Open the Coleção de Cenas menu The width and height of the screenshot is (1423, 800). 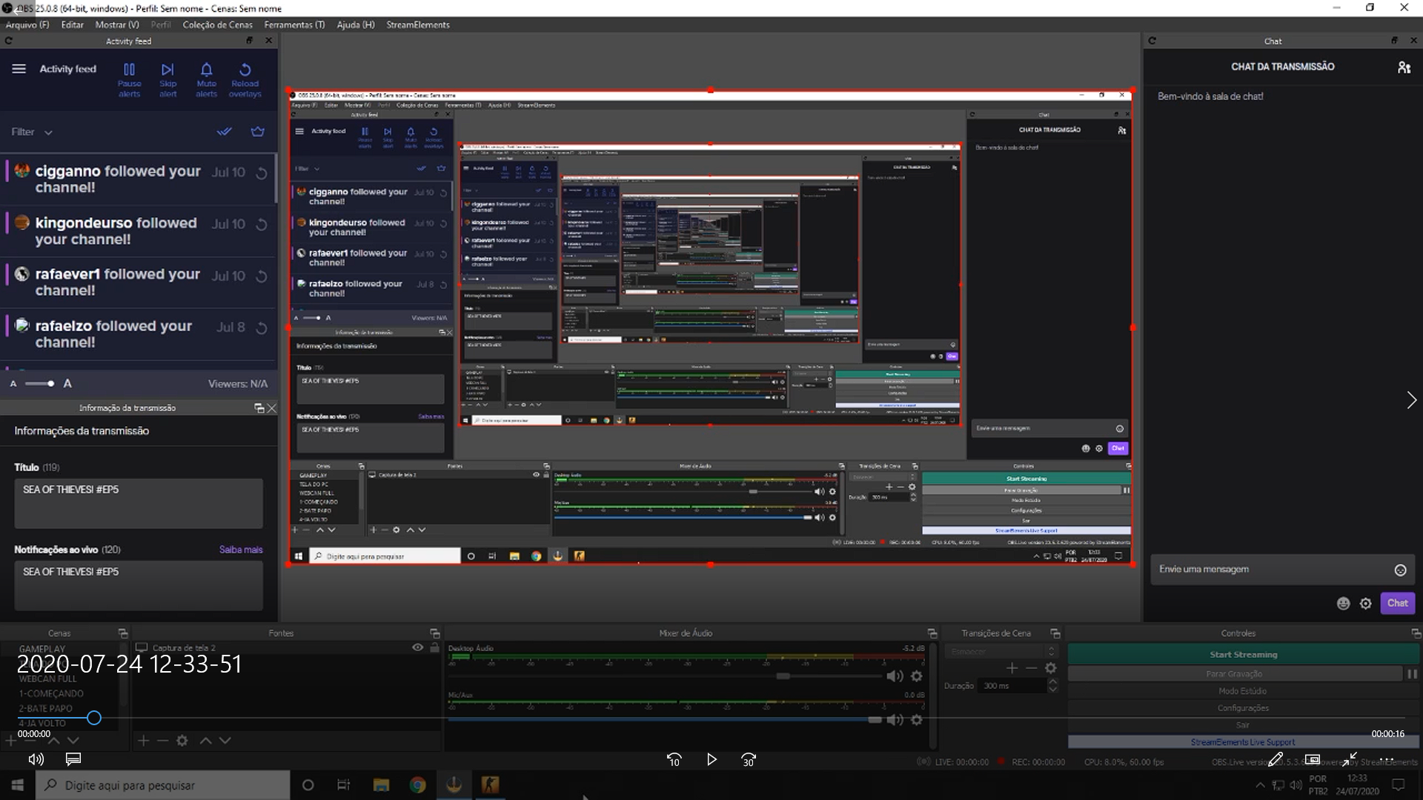tap(217, 24)
